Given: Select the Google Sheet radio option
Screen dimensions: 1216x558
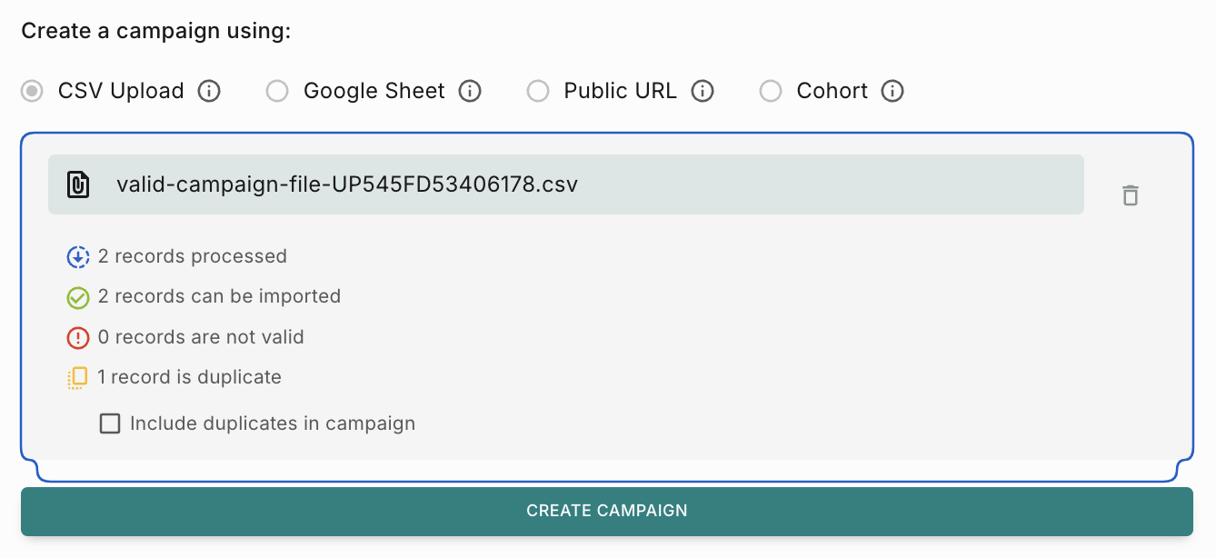Looking at the screenshot, I should click(x=277, y=91).
